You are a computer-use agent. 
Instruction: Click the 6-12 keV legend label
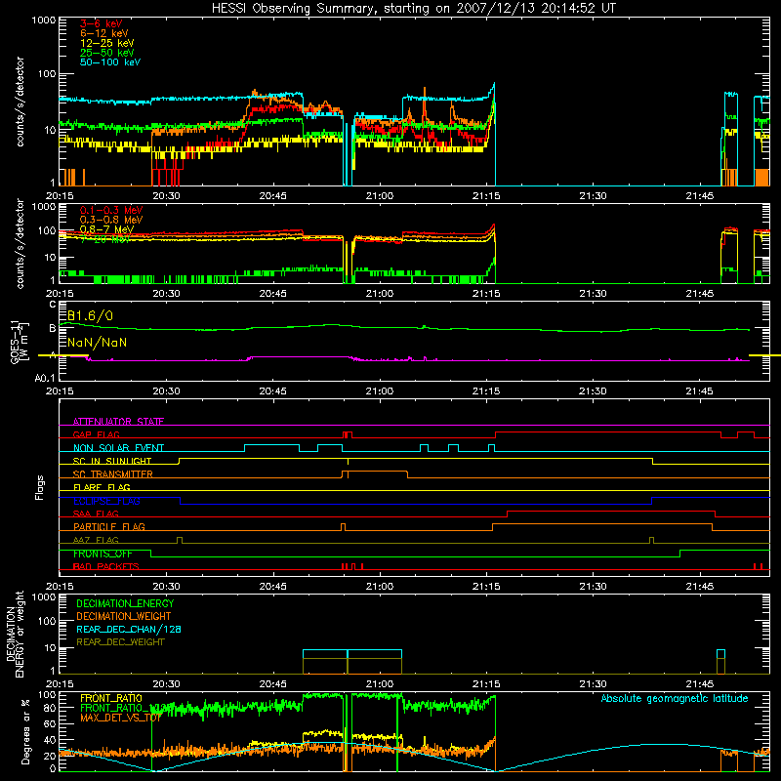point(104,33)
